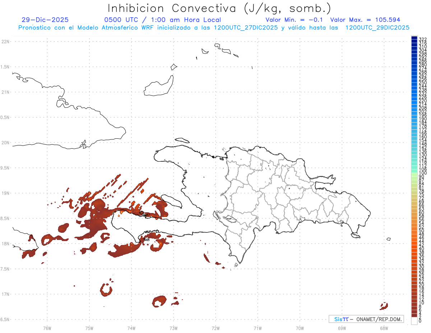Click the darkest blue 322 colorbar swatch
Viewport: 431px width, 333px height.
414,38
